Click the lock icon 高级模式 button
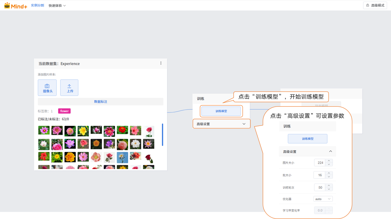The image size is (391, 219). pos(375,5)
